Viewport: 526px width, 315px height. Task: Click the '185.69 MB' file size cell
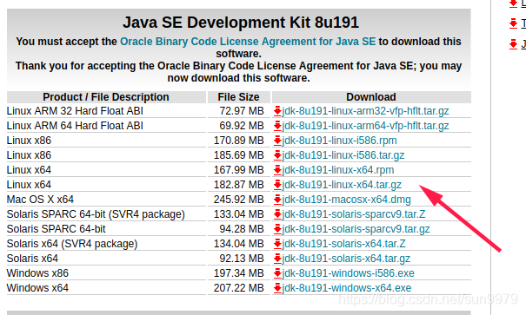coord(239,155)
